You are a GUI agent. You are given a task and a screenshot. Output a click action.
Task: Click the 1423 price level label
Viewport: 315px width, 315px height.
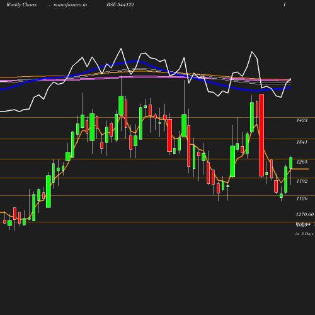point(302,120)
